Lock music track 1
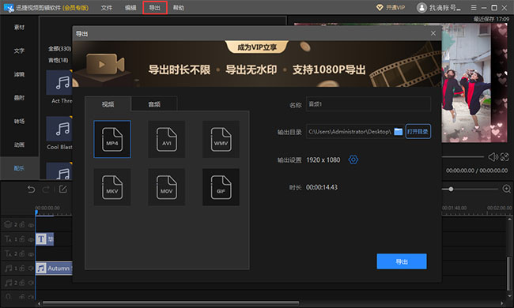514x308 pixels. 22,268
